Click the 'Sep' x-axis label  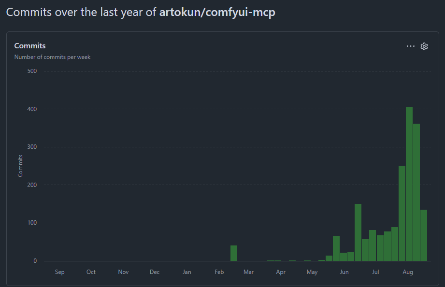pyautogui.click(x=59, y=272)
